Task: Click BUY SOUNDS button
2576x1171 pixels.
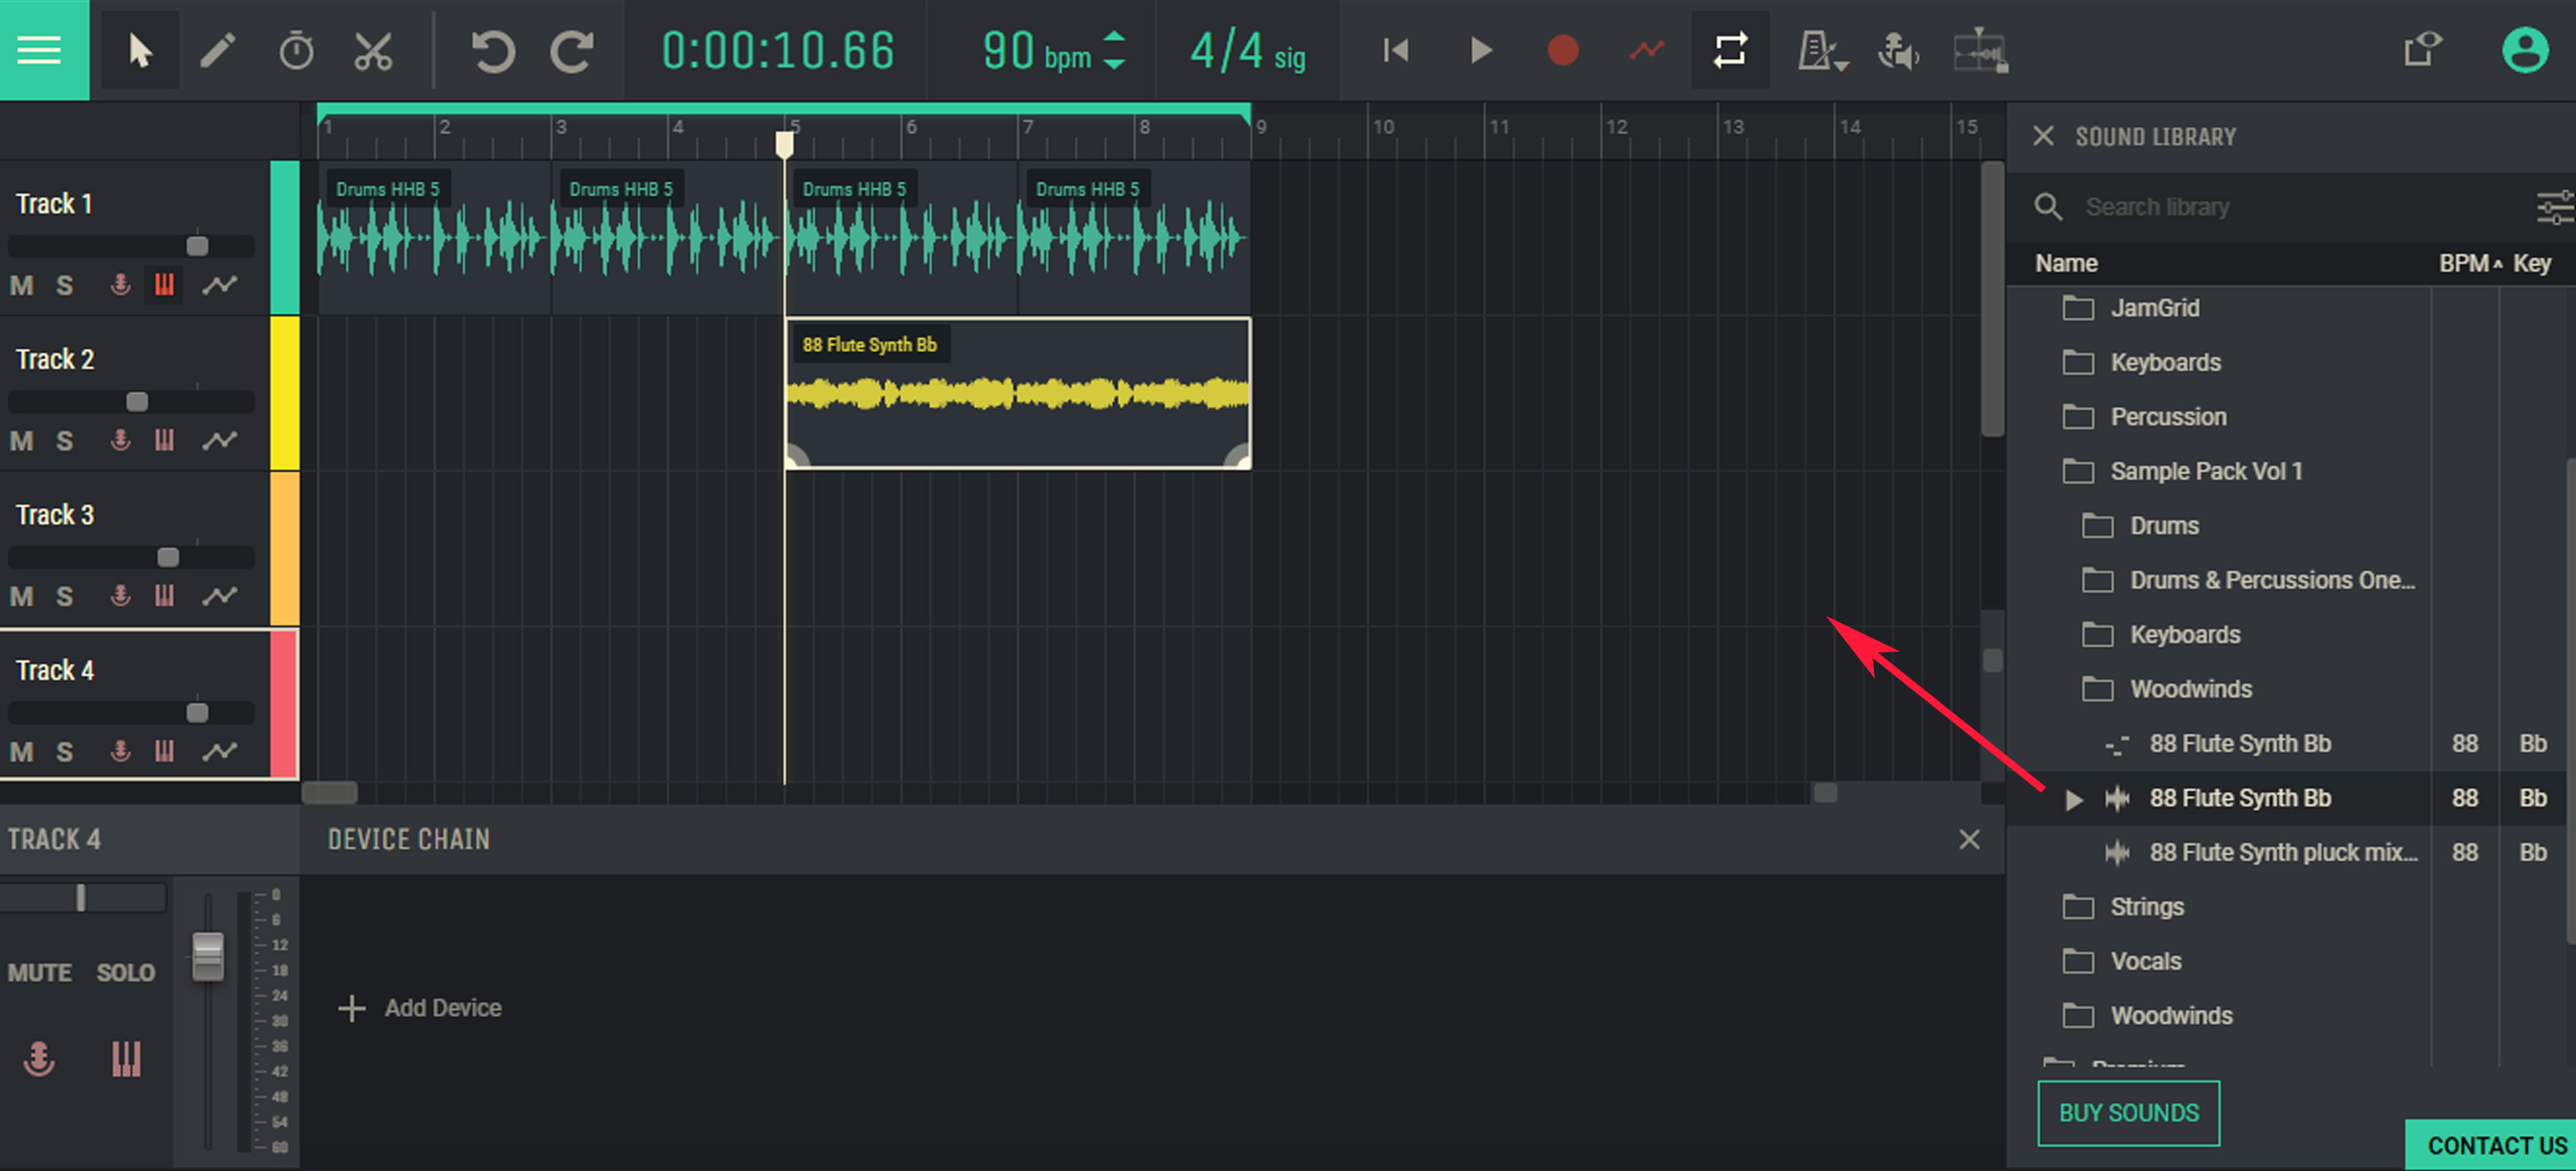Action: pos(2127,1112)
